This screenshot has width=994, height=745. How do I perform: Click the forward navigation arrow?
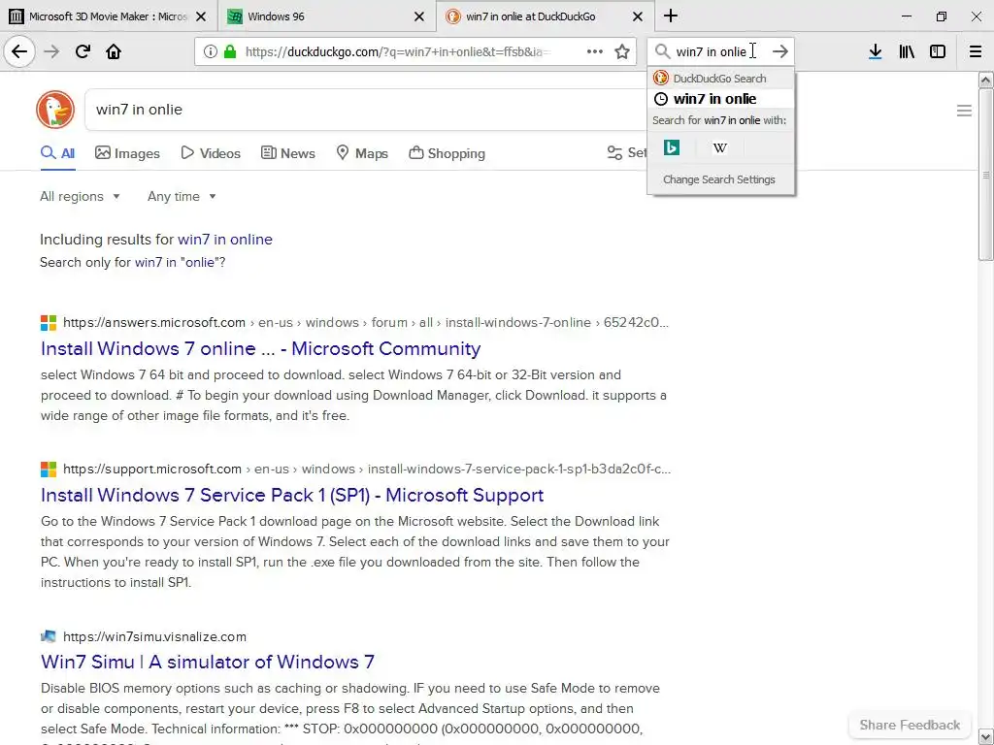click(x=51, y=51)
